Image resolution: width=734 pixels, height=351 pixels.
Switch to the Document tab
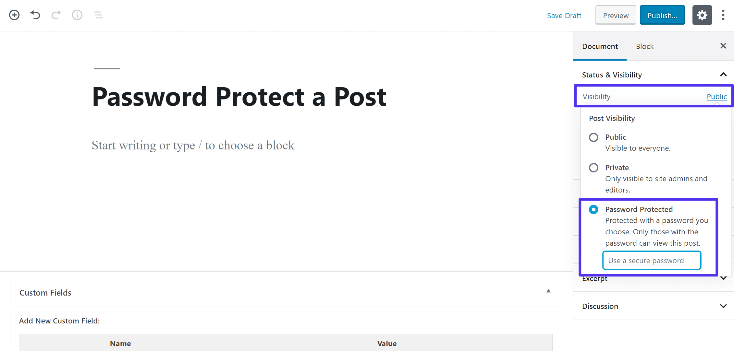point(600,46)
